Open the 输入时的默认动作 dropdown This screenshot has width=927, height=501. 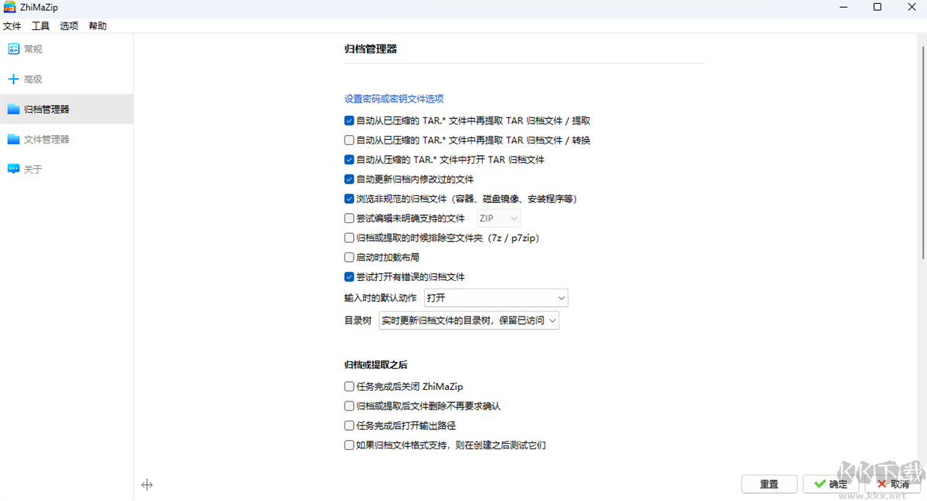[x=495, y=298]
